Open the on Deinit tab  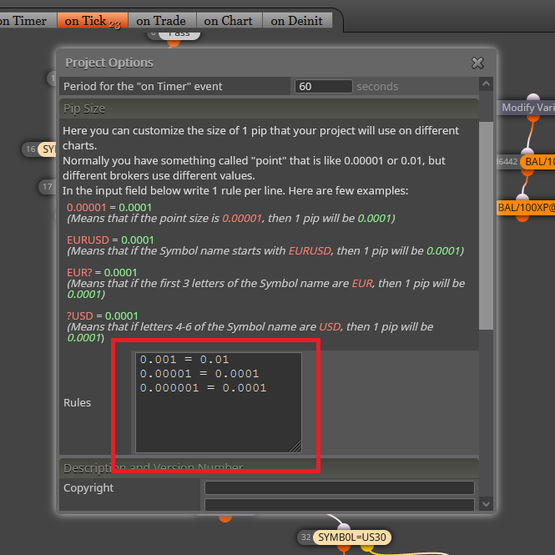coord(297,21)
